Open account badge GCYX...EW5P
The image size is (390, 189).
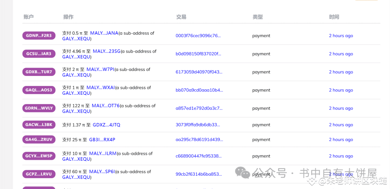click(39, 156)
